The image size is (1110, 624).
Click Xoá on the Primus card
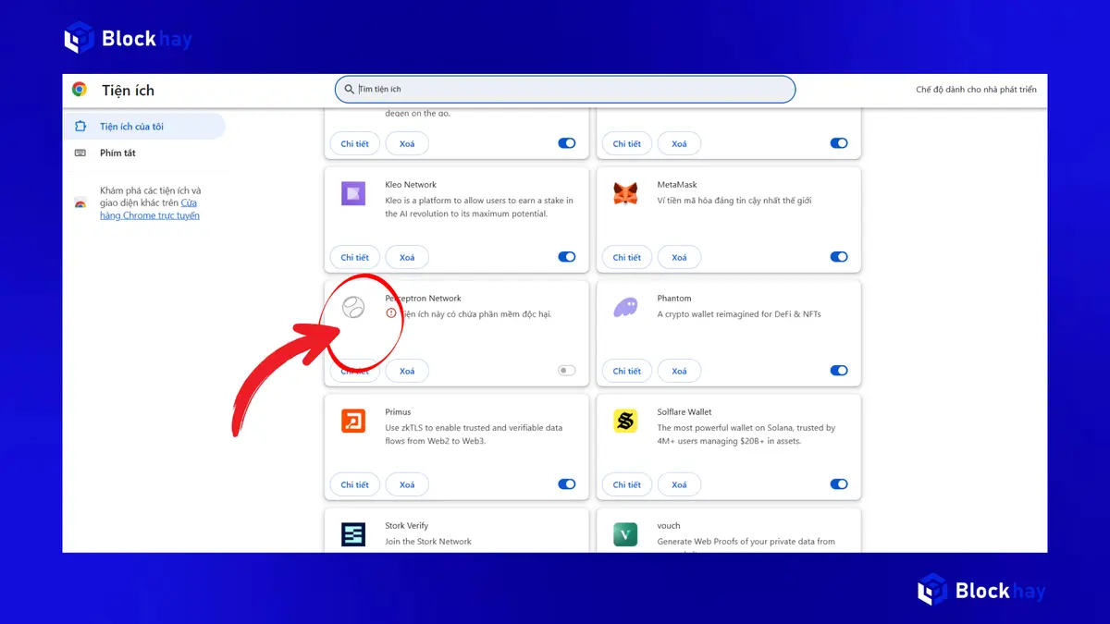pyautogui.click(x=407, y=485)
